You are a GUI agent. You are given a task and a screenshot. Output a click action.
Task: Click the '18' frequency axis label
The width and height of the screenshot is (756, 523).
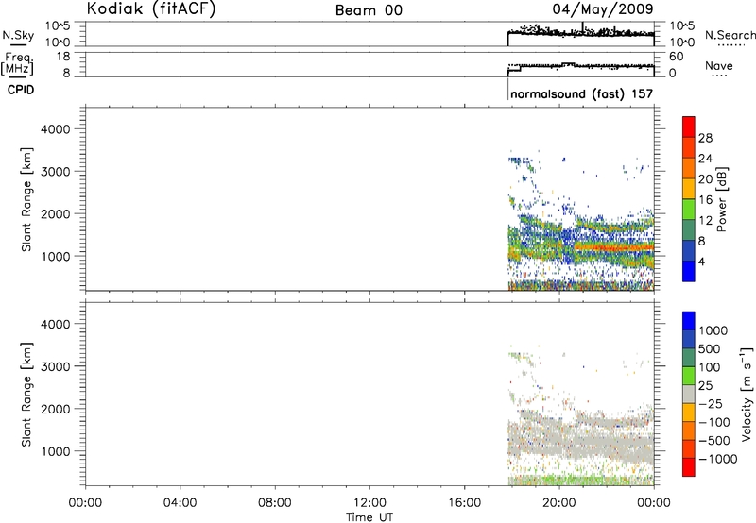pos(63,57)
